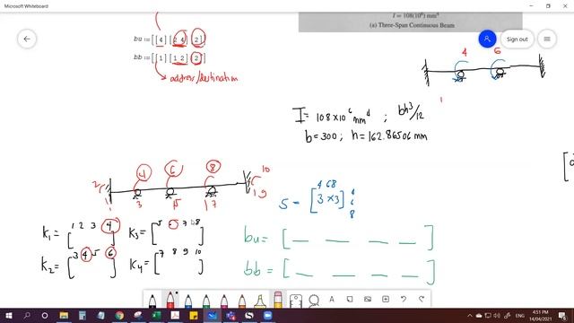Launch Google Chrome from taskbar

point(119,315)
